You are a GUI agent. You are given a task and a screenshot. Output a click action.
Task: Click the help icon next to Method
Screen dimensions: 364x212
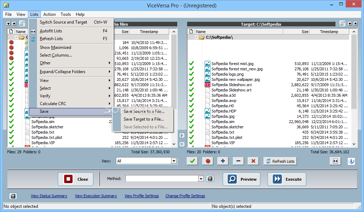[x=210, y=179]
